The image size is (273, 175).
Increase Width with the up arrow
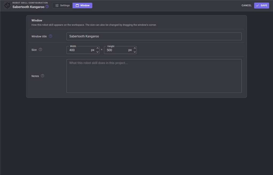coord(98,48)
